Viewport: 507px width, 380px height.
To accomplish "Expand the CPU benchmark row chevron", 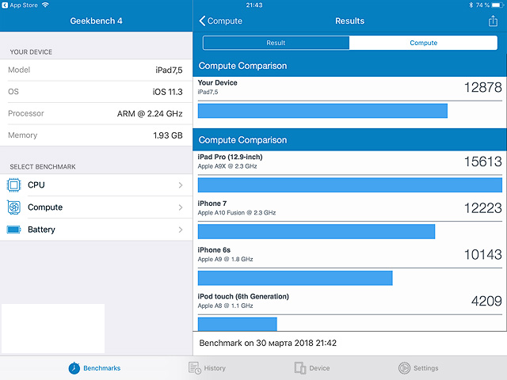I will click(x=181, y=185).
